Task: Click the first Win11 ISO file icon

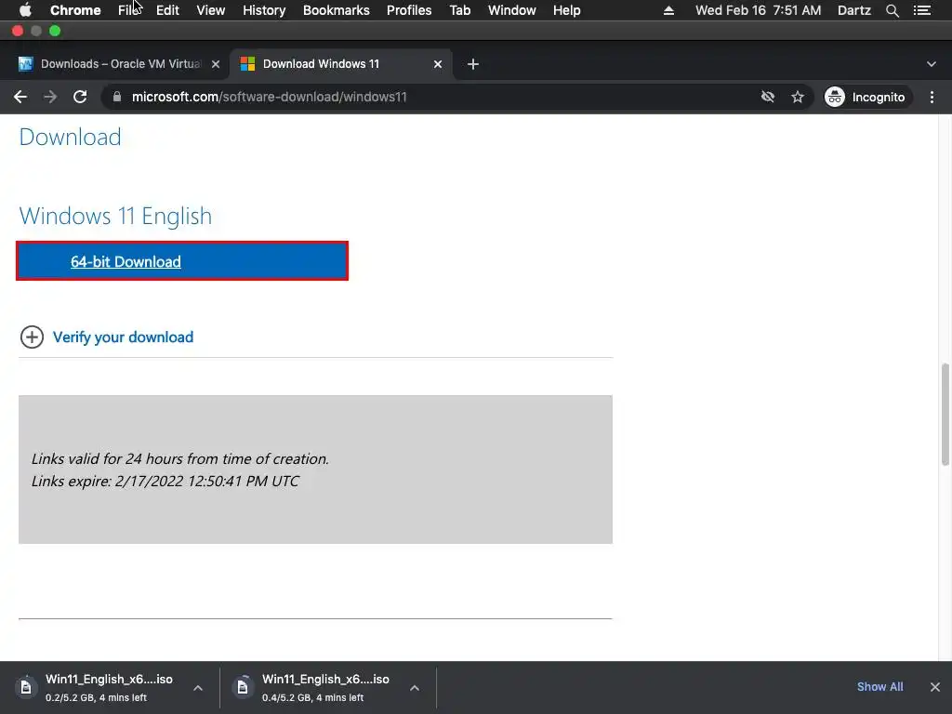Action: [x=25, y=687]
